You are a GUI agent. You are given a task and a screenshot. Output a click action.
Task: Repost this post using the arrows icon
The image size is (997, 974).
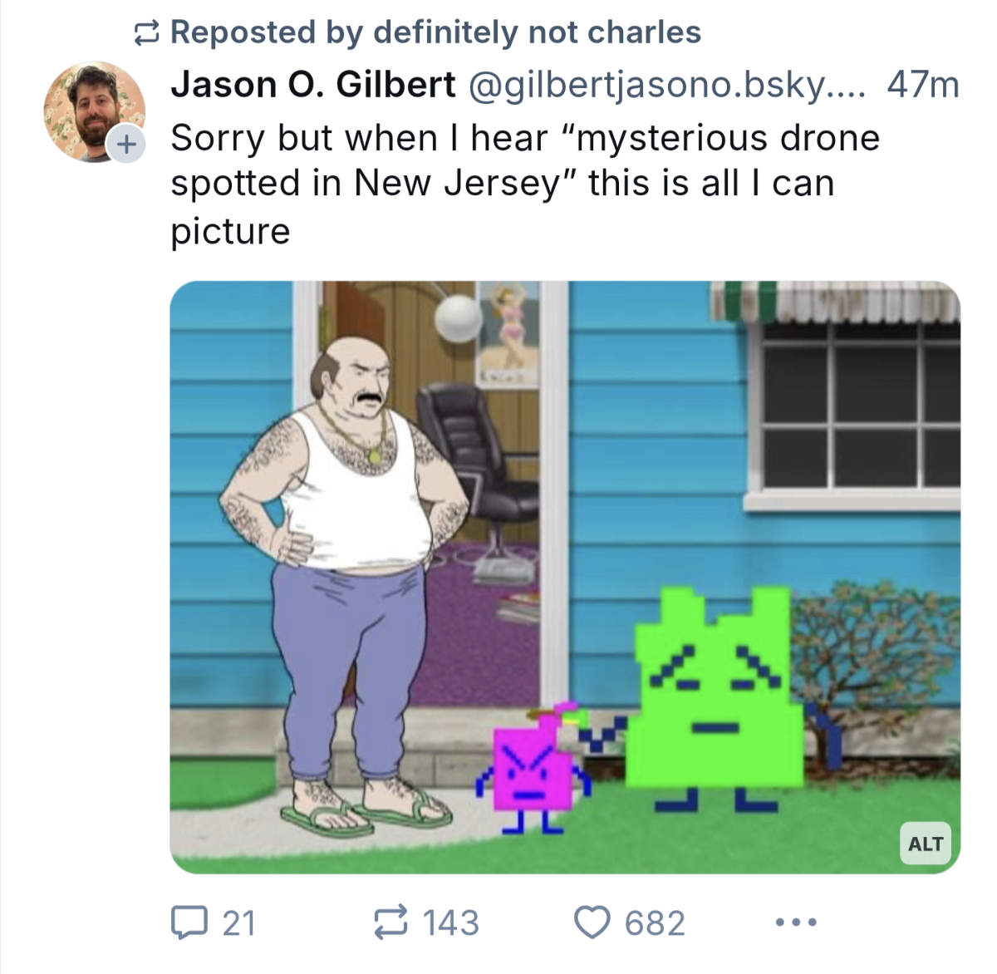click(x=390, y=922)
